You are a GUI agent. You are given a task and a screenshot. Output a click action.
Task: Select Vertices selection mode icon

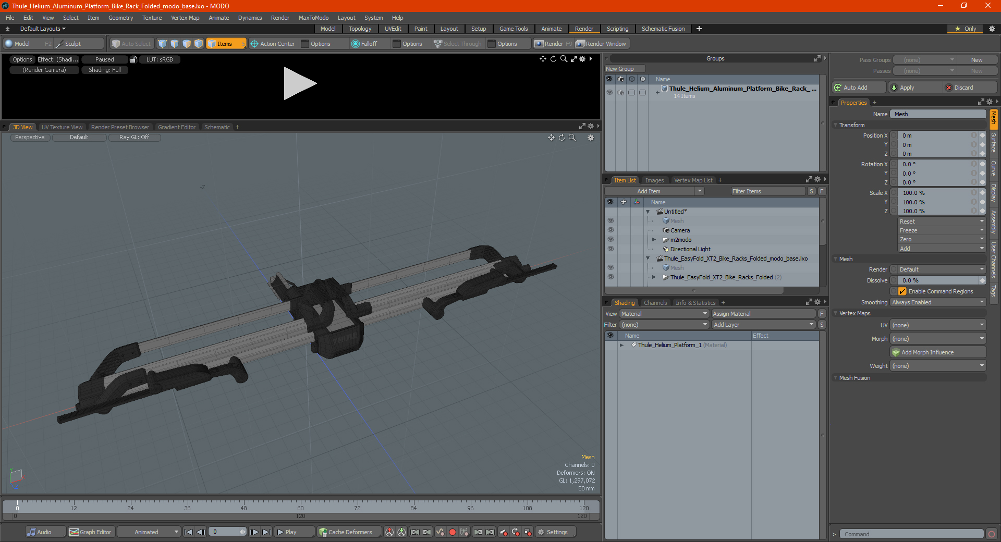pyautogui.click(x=162, y=44)
